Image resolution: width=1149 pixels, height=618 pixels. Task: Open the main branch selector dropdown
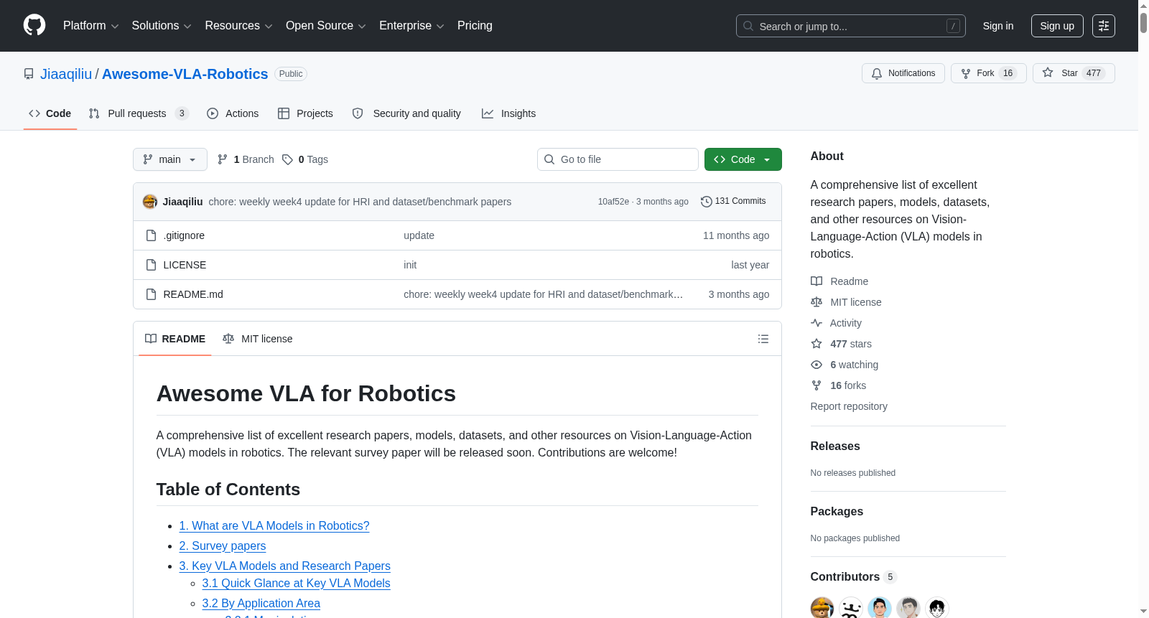point(170,159)
